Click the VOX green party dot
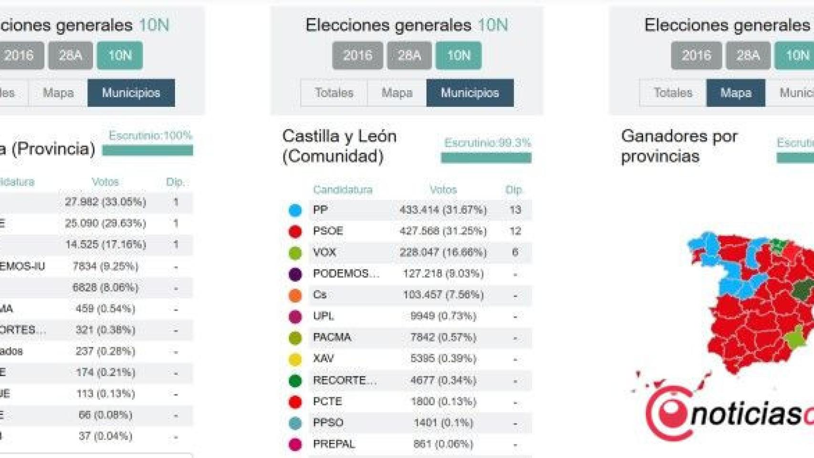This screenshot has width=814, height=458. pos(295,253)
